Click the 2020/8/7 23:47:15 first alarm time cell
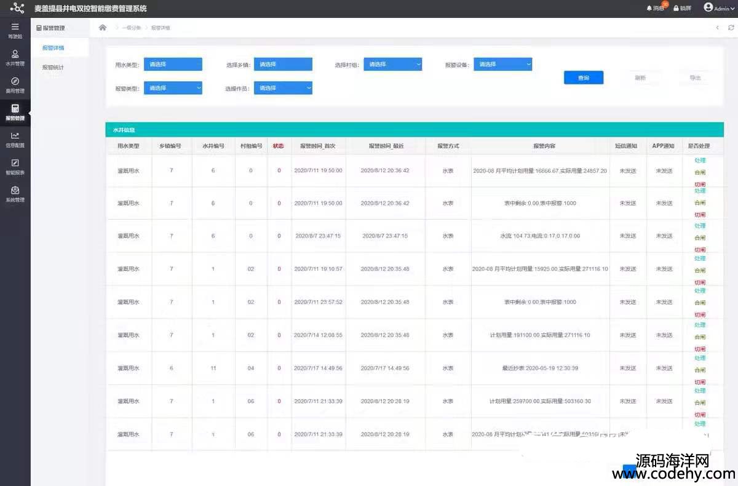Viewport: 738px width, 486px height. point(318,236)
